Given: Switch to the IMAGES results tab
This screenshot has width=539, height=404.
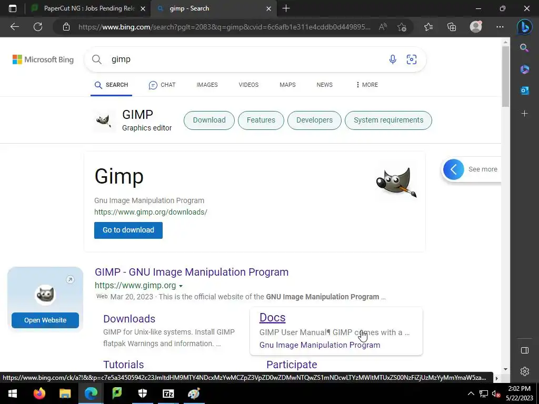Looking at the screenshot, I should click(x=207, y=85).
